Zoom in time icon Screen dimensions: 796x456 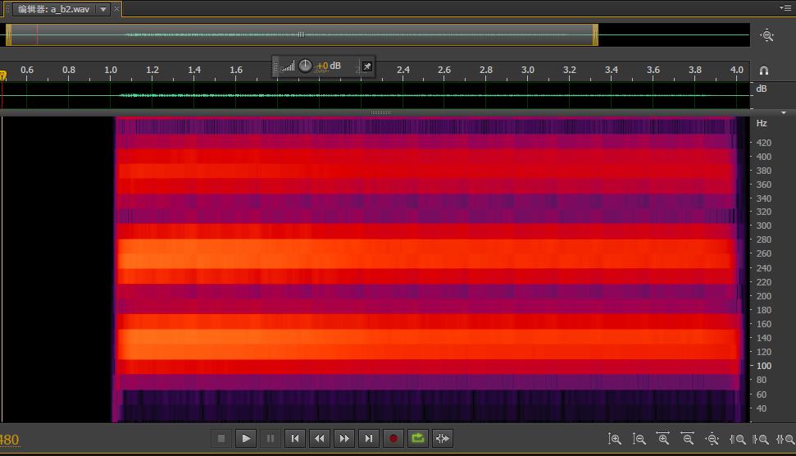663,439
